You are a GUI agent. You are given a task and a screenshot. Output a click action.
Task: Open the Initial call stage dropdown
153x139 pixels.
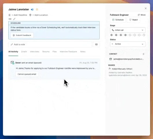128,30
